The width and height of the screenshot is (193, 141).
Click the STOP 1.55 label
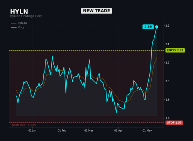(174, 122)
